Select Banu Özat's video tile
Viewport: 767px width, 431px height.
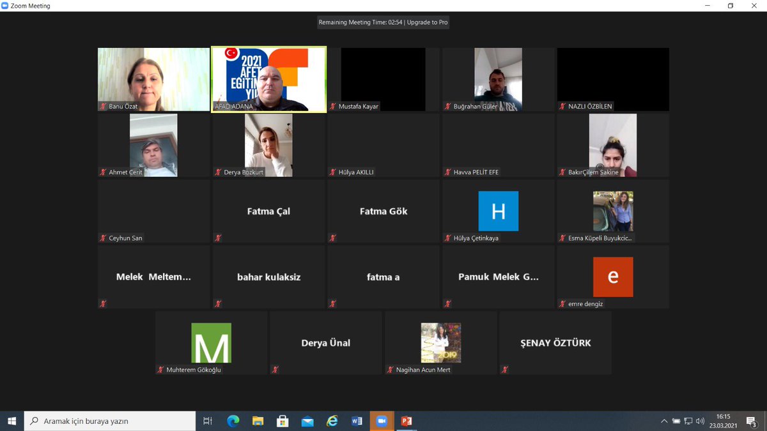pyautogui.click(x=153, y=80)
